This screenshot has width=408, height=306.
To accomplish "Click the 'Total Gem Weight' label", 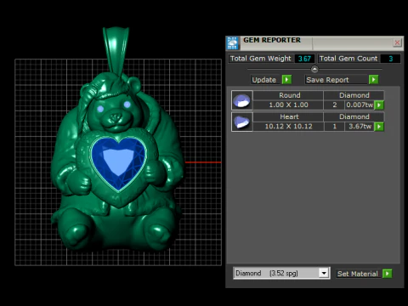I will pyautogui.click(x=260, y=59).
